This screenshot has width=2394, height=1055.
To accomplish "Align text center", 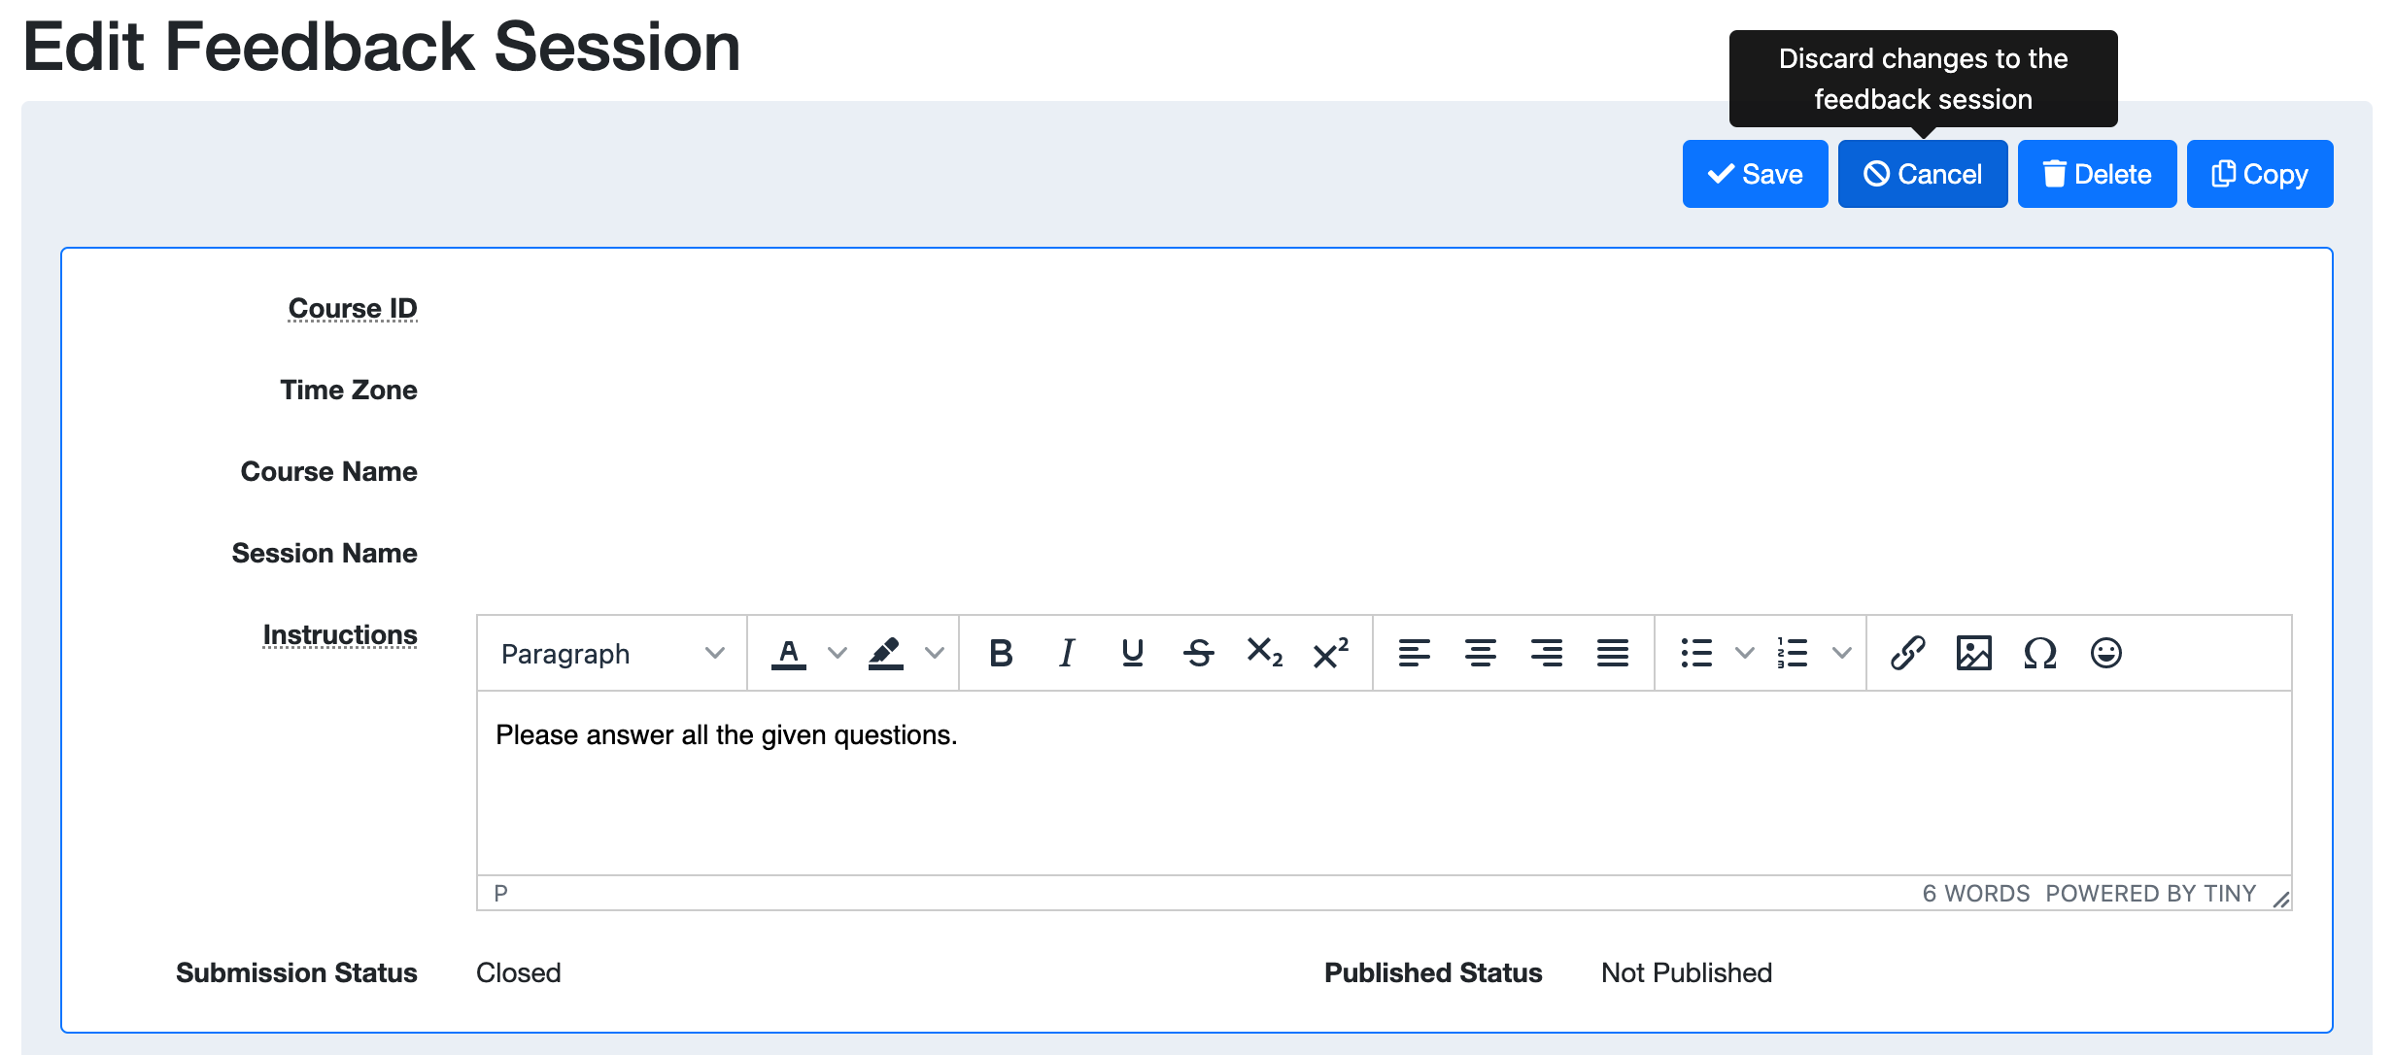I will click(x=1481, y=654).
